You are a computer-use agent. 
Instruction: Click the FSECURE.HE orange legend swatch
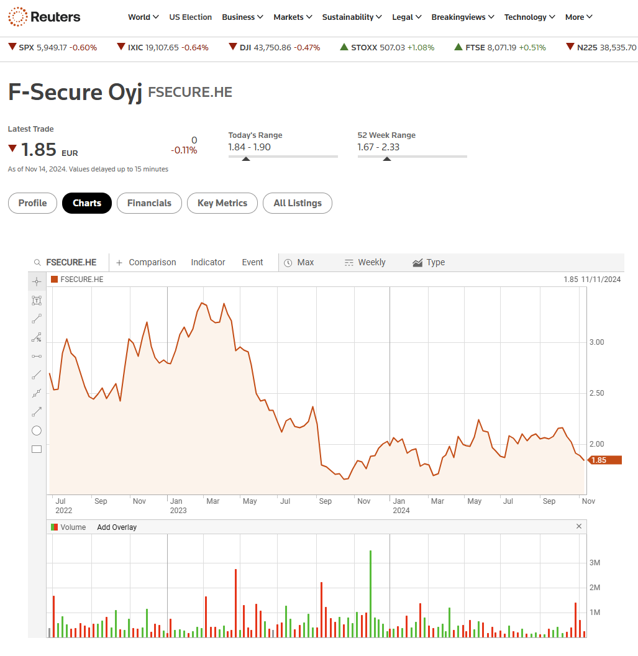click(x=55, y=279)
